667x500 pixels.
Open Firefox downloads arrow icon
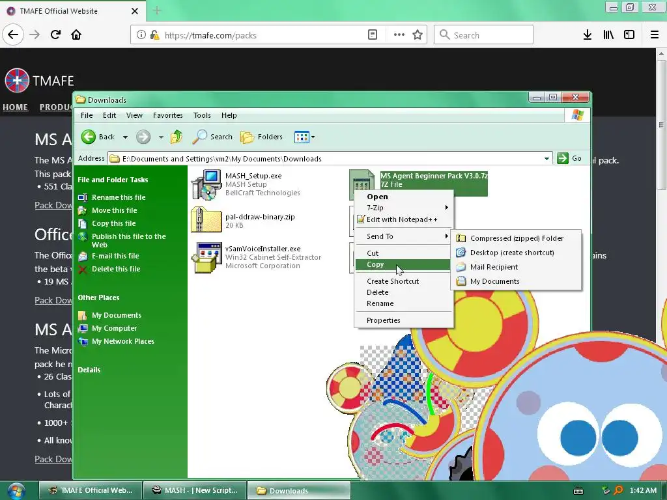[588, 35]
